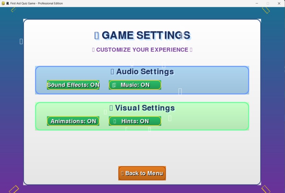Toggle the Sound Effects: ON button
Image resolution: width=285 pixels, height=193 pixels.
click(x=73, y=85)
